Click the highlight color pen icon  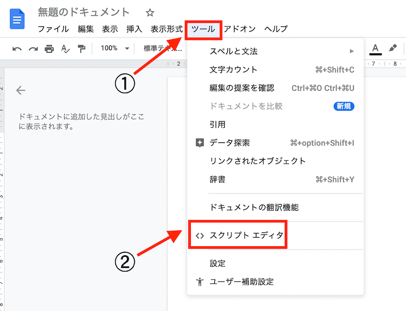(392, 48)
